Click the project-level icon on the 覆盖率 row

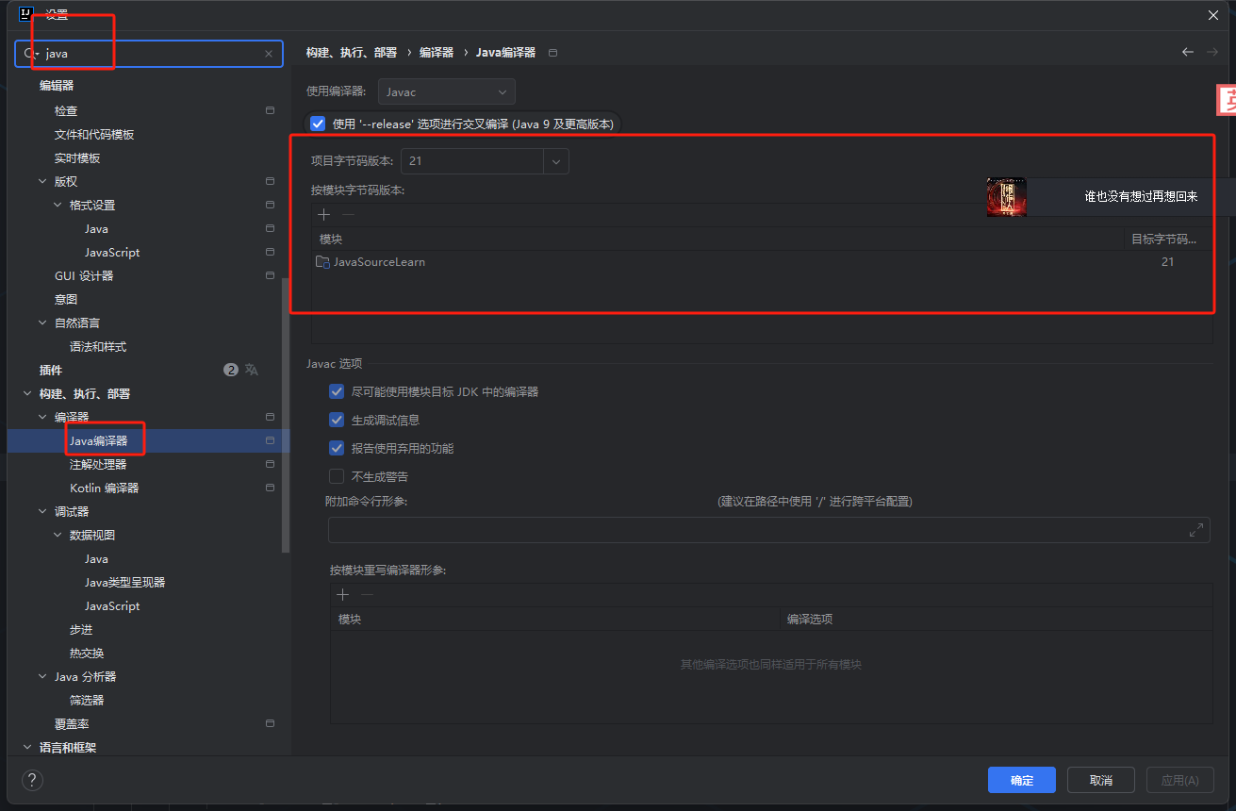coord(271,723)
